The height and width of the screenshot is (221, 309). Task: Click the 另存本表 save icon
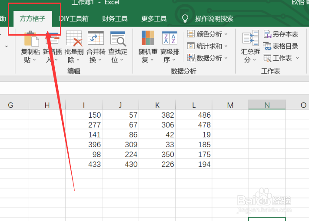click(268, 34)
